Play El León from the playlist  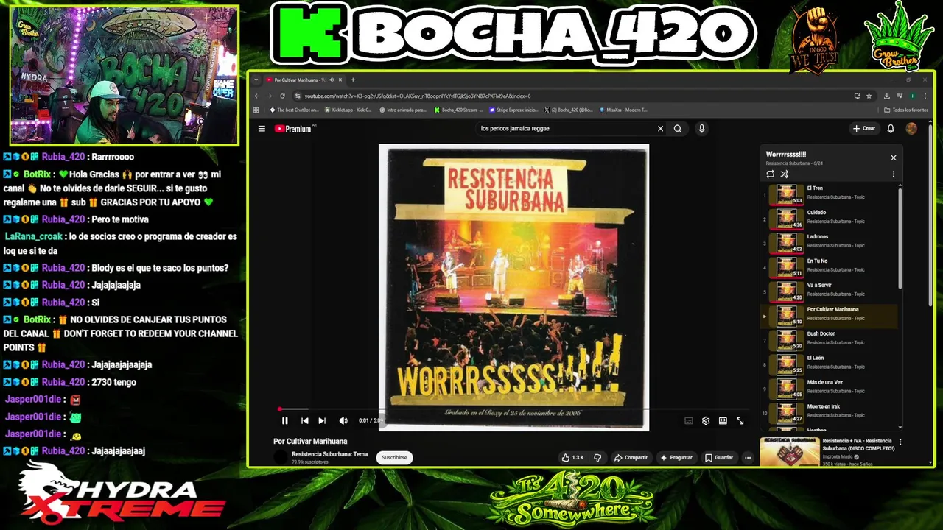pyautogui.click(x=830, y=364)
